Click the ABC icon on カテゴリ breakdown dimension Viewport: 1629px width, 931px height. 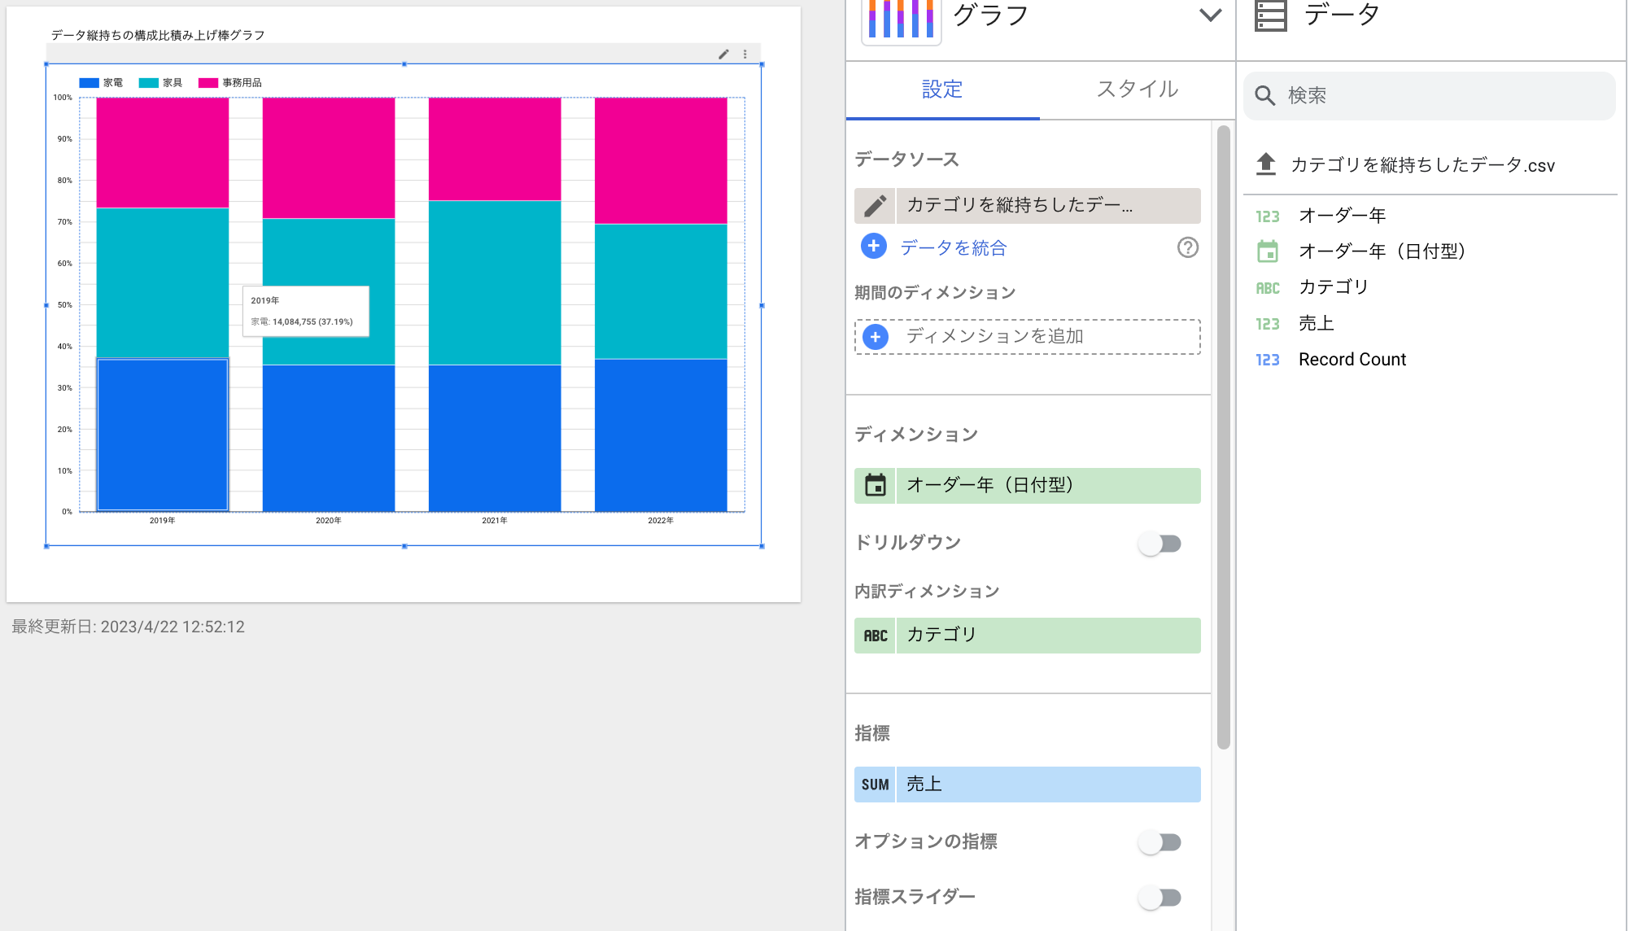[x=875, y=636]
